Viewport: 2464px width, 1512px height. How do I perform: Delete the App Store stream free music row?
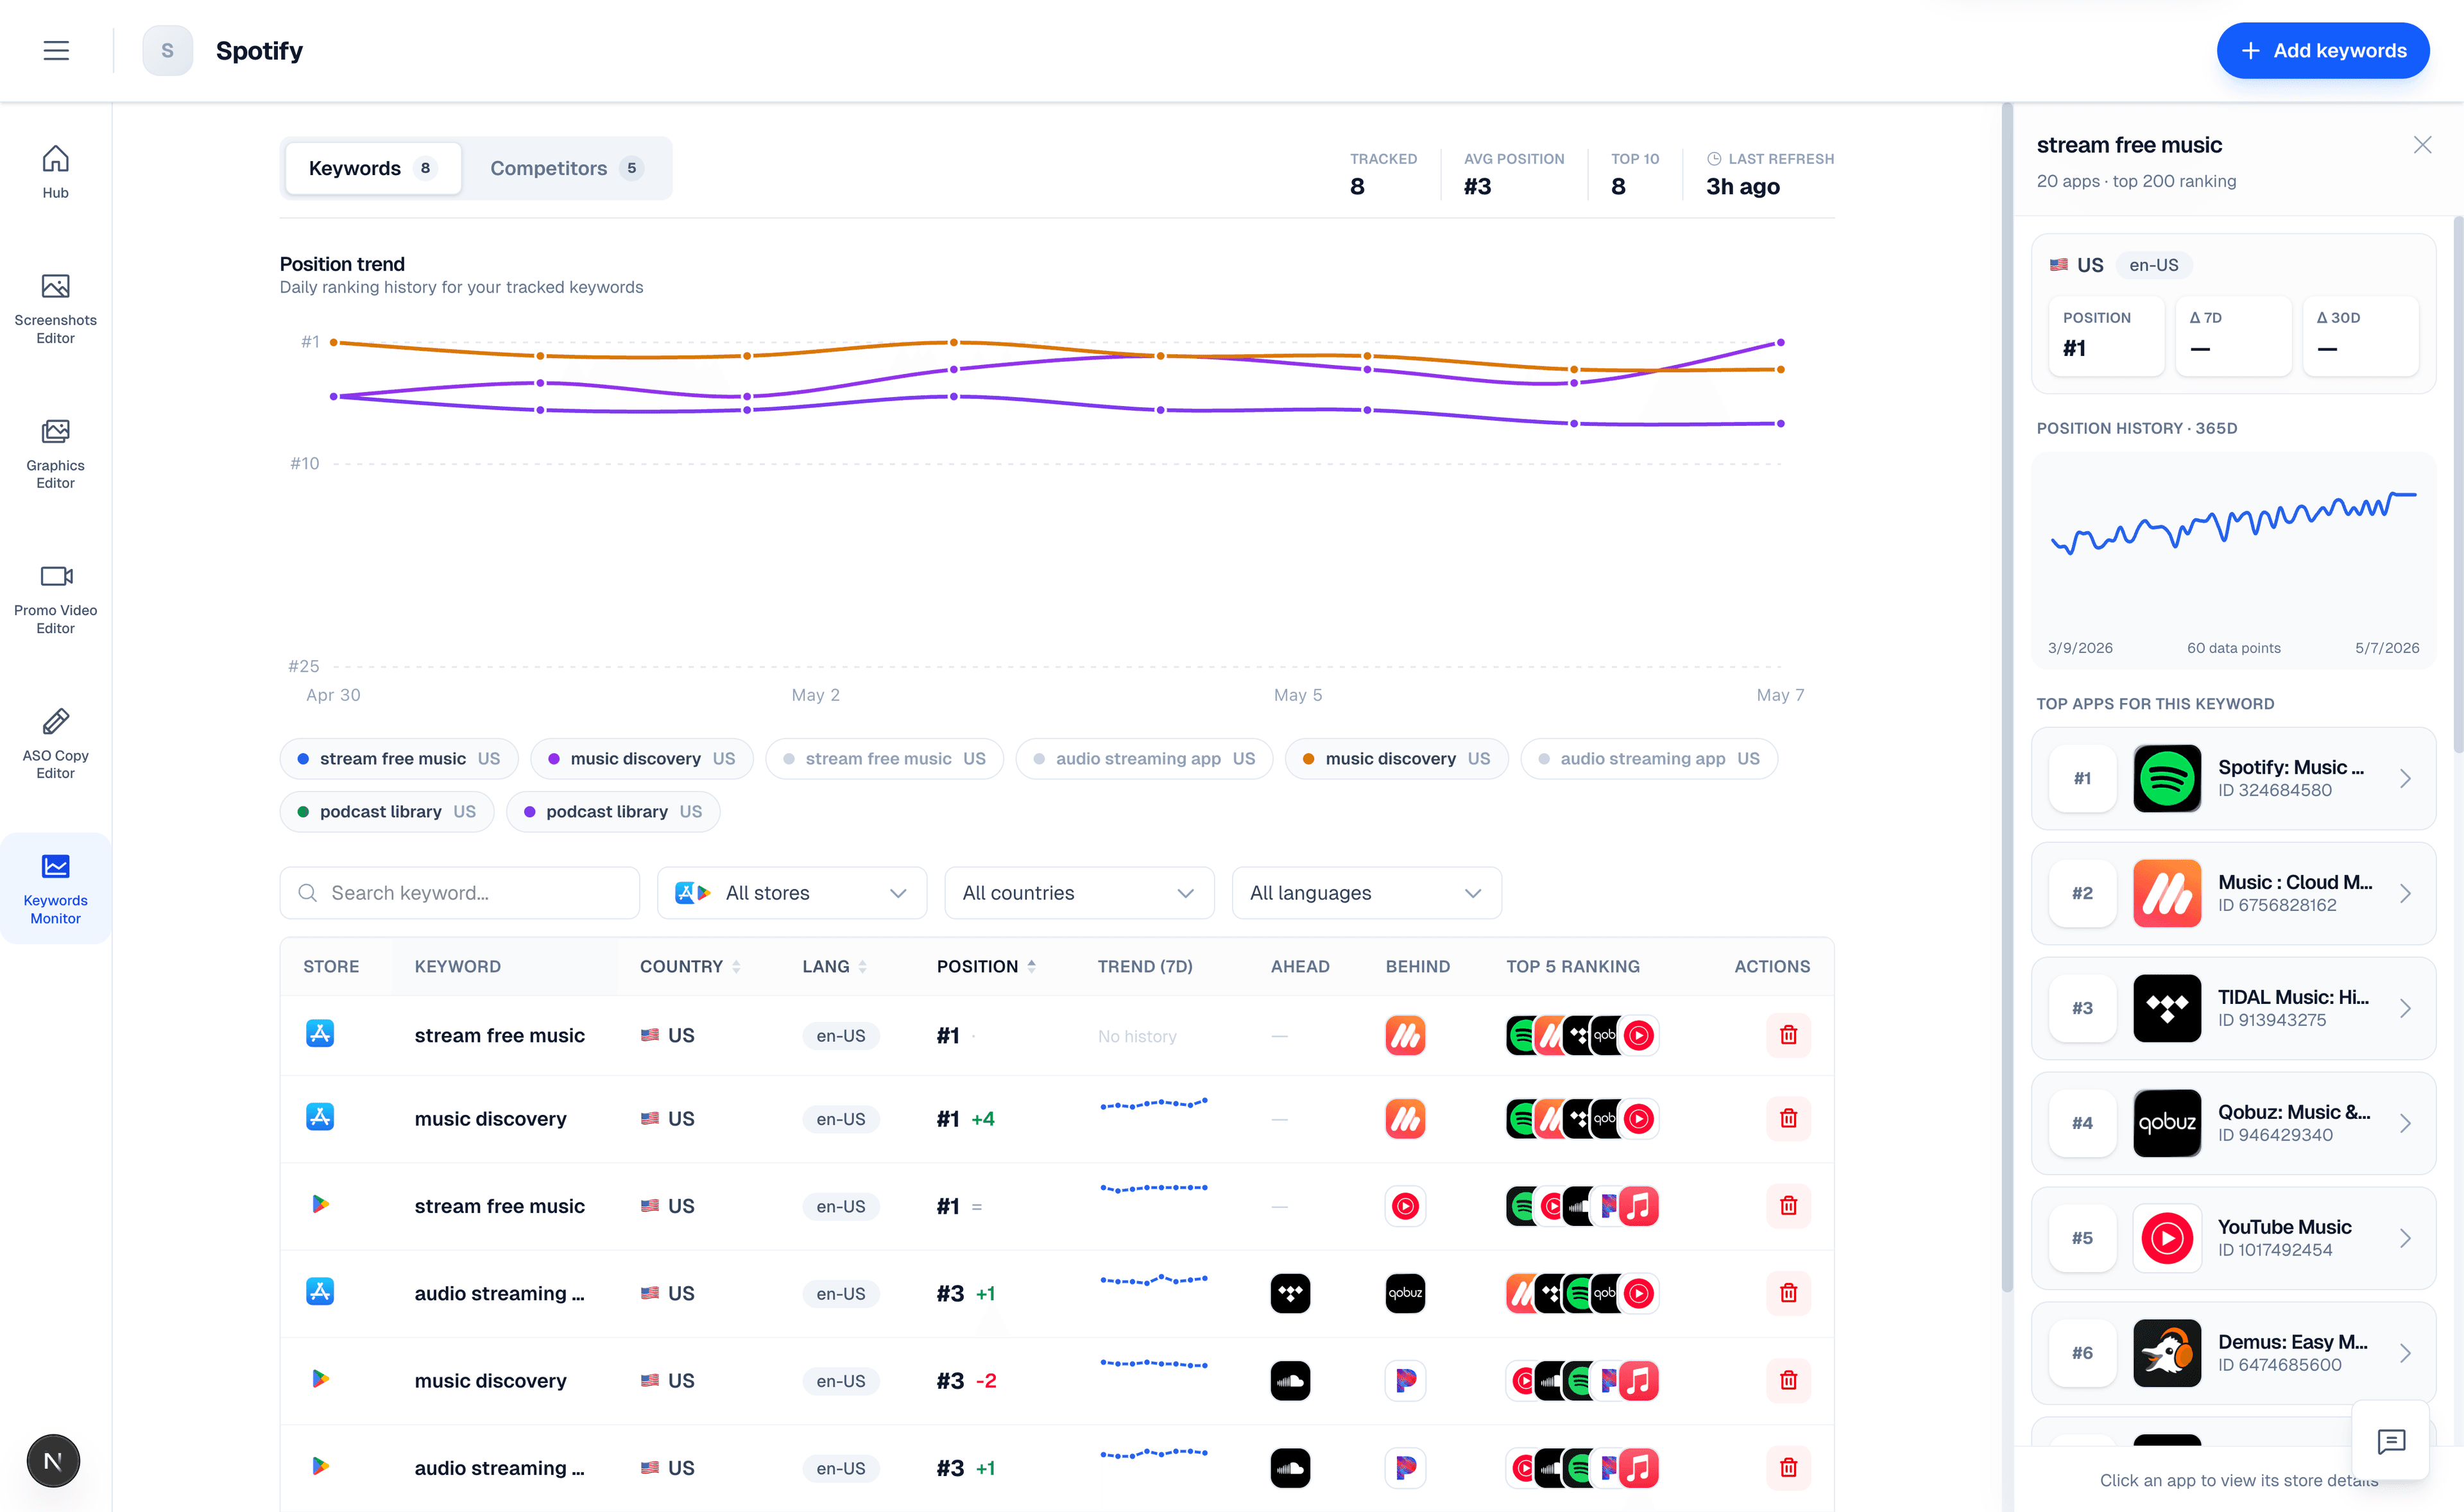(x=1788, y=1035)
